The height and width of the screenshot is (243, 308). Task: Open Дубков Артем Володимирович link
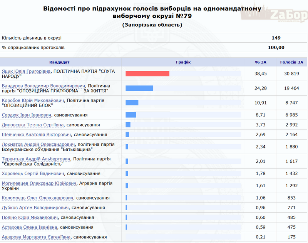pyautogui.click(x=35, y=208)
